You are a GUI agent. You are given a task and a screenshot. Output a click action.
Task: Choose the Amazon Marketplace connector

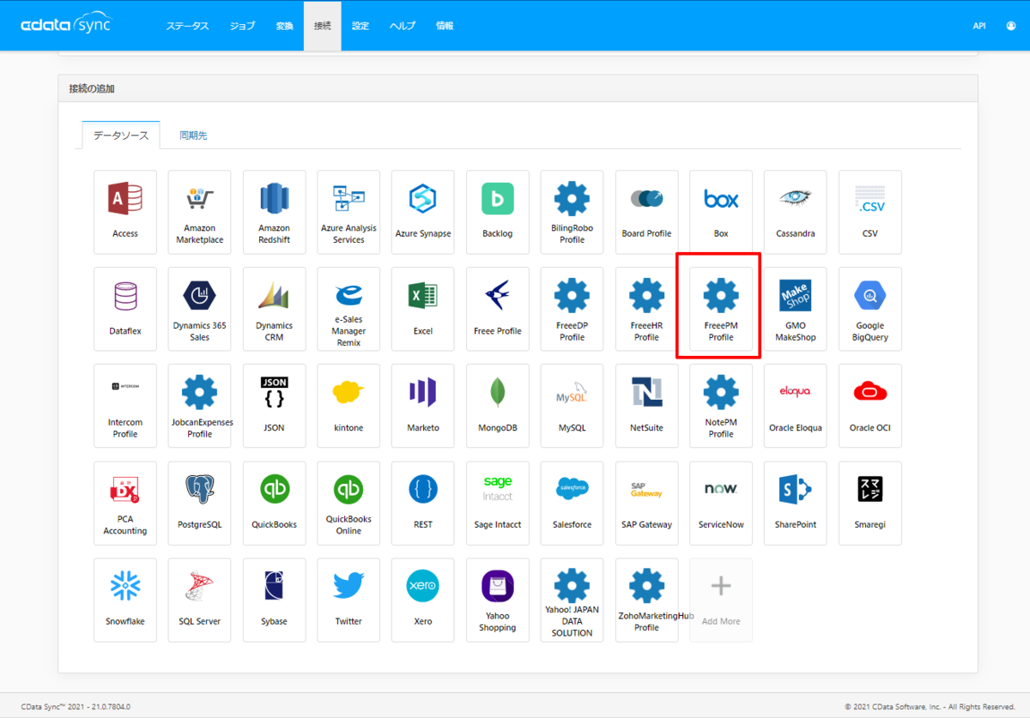pyautogui.click(x=199, y=212)
